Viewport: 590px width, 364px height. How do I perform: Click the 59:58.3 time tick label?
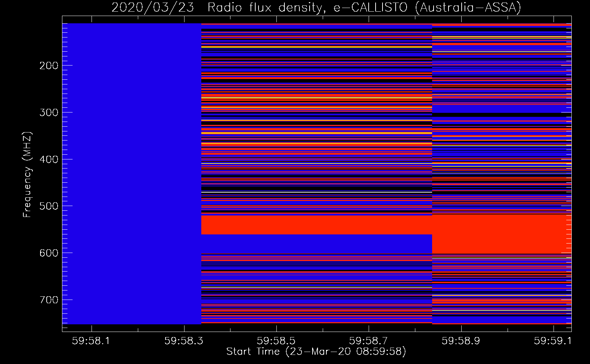click(184, 341)
